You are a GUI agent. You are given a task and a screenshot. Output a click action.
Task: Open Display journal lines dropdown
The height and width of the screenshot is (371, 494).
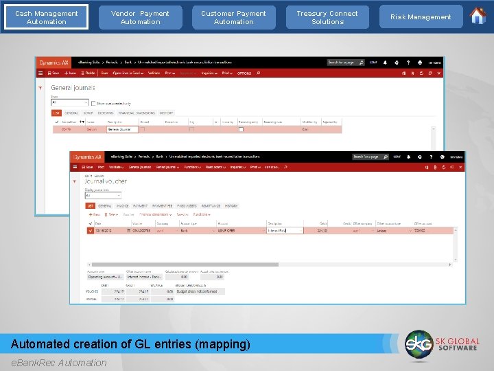tap(103, 196)
